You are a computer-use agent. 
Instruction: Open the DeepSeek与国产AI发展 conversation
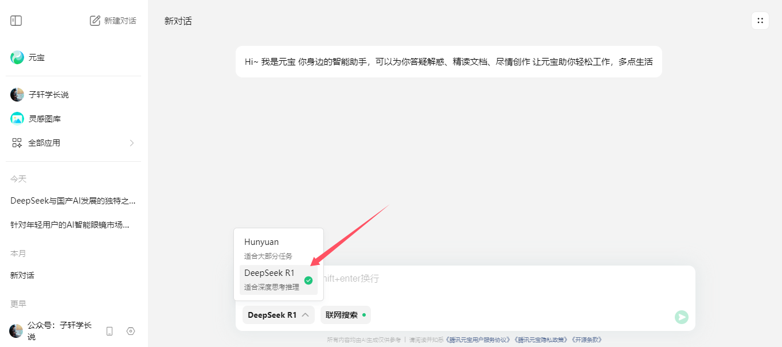[73, 201]
